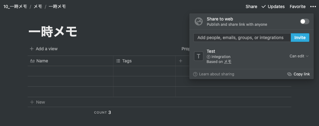Click the Add people, emails, groups field
Viewport: 319px width, 126px height.
(x=242, y=38)
